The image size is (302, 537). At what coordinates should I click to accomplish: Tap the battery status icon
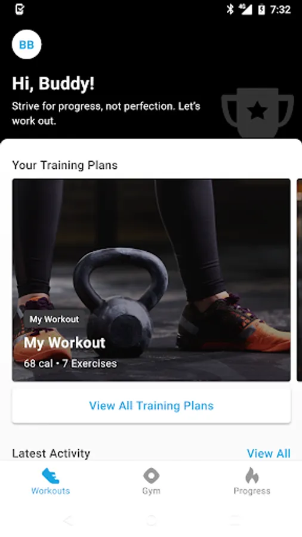pos(261,10)
